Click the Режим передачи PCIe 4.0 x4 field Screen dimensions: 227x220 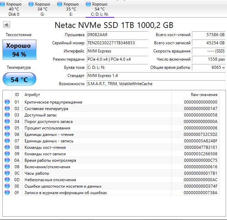[x=117, y=59]
